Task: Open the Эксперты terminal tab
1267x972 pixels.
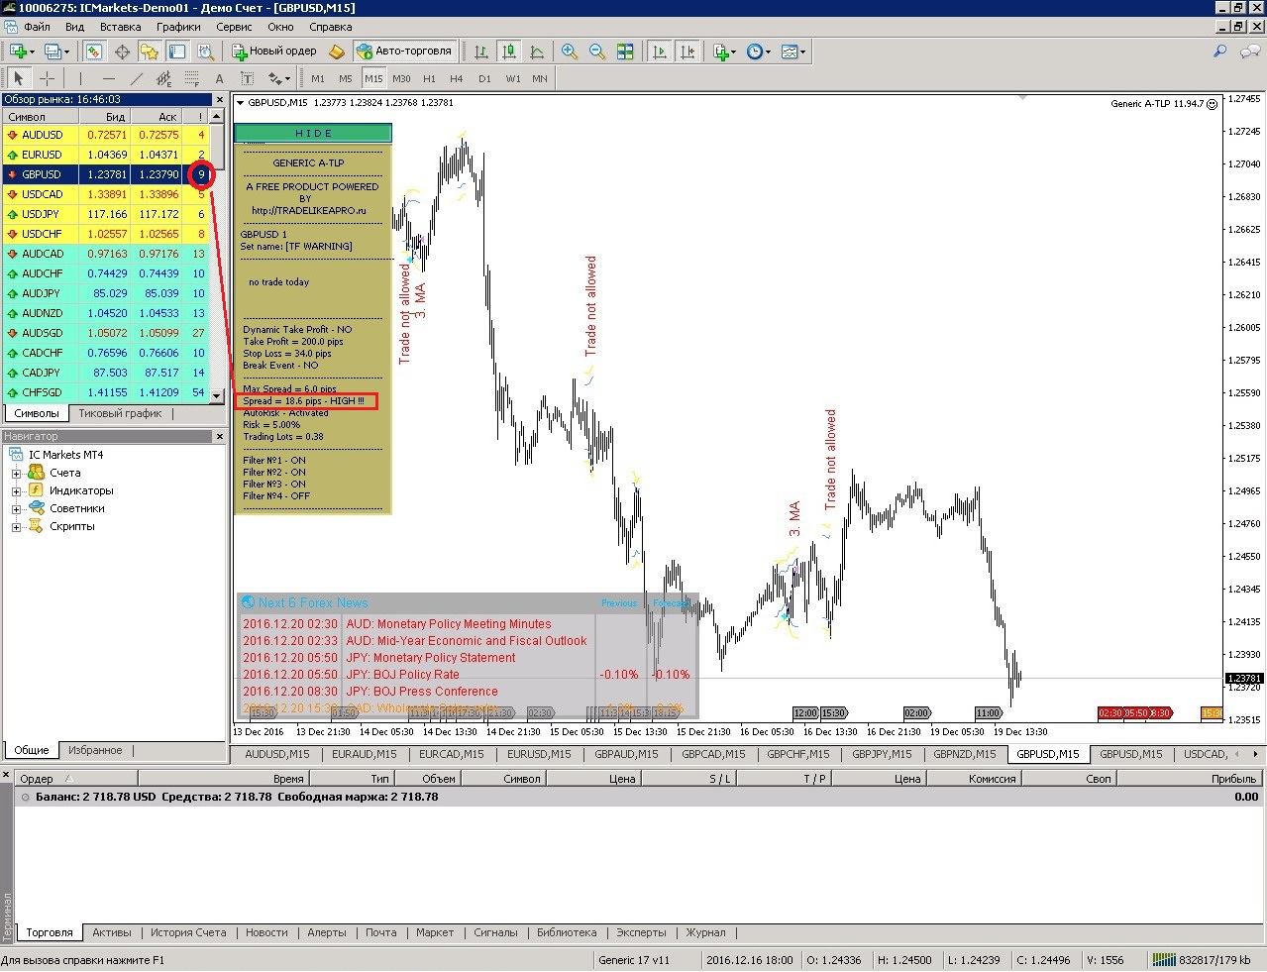Action: tap(641, 932)
